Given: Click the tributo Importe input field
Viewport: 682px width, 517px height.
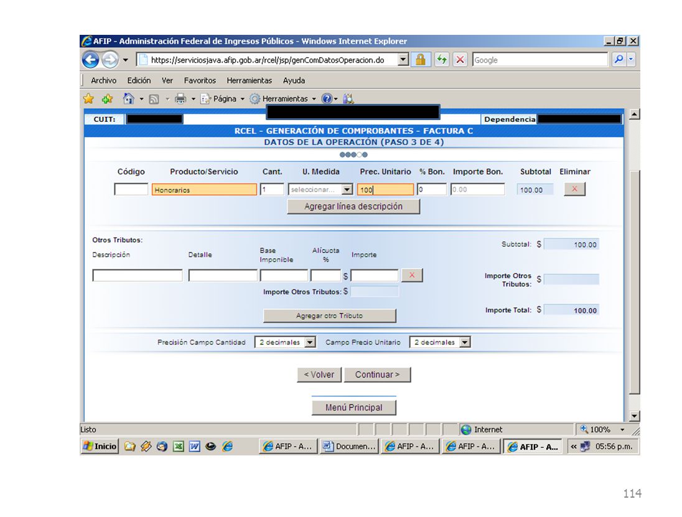Looking at the screenshot, I should [375, 275].
